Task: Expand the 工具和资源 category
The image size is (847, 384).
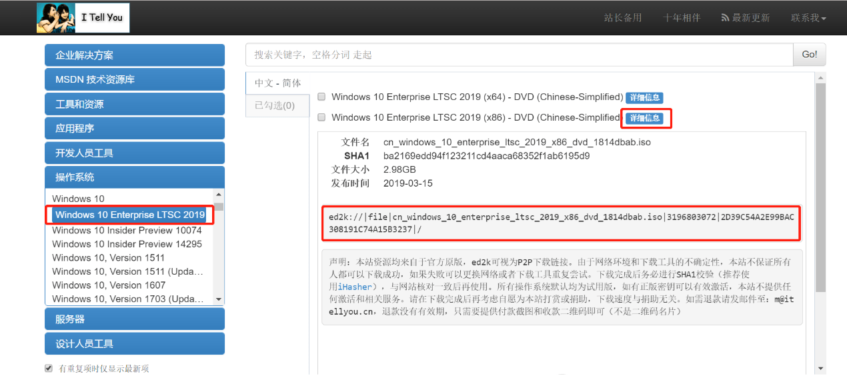Action: [x=135, y=104]
